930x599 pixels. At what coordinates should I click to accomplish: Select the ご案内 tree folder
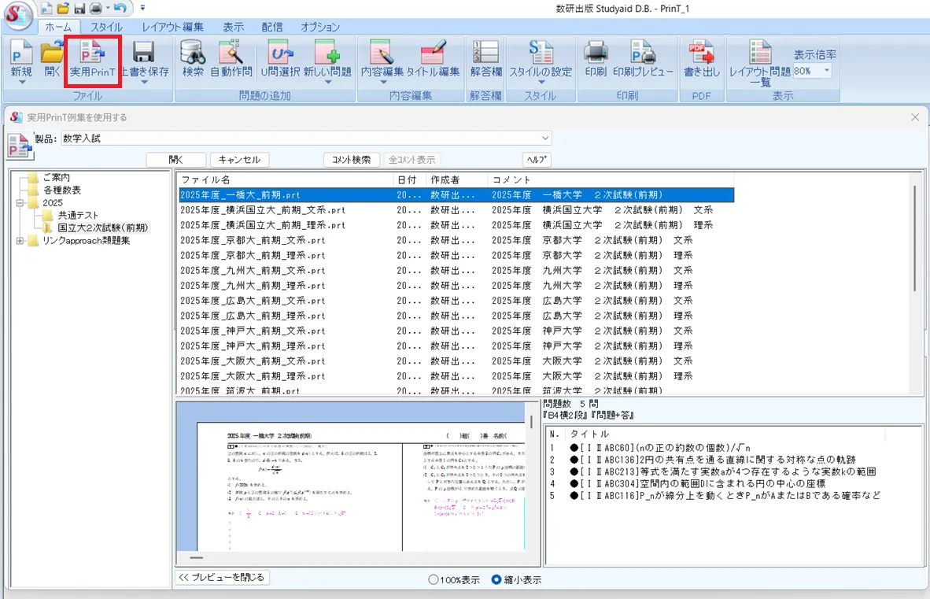point(57,177)
